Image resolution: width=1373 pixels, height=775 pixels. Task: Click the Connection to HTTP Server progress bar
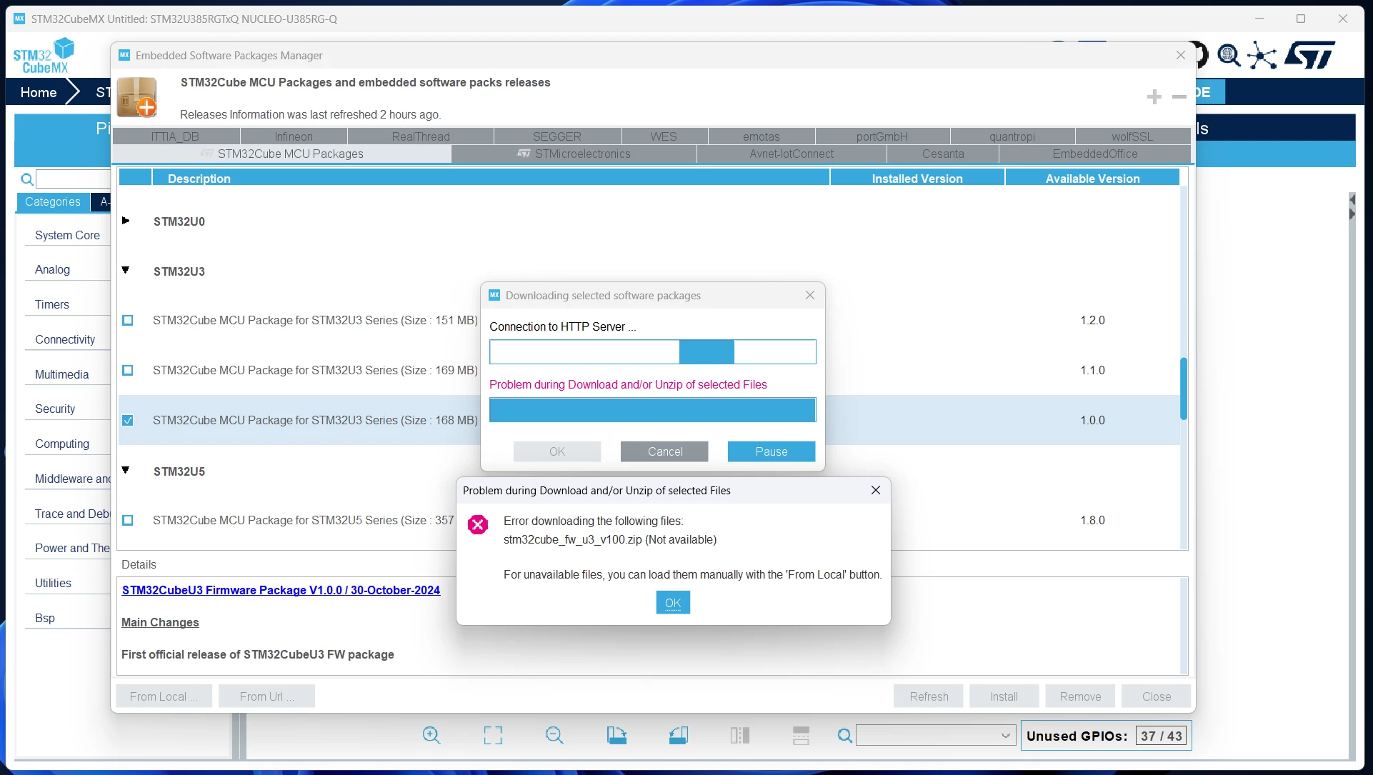tap(652, 351)
